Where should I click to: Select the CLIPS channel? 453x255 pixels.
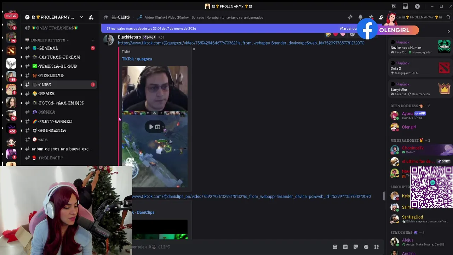(59, 85)
